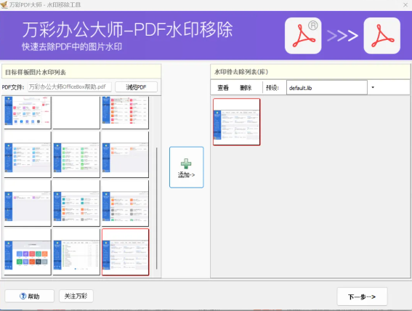Click the thumbnail list vertical scrollbar
The height and width of the screenshot is (311, 412).
(x=157, y=208)
